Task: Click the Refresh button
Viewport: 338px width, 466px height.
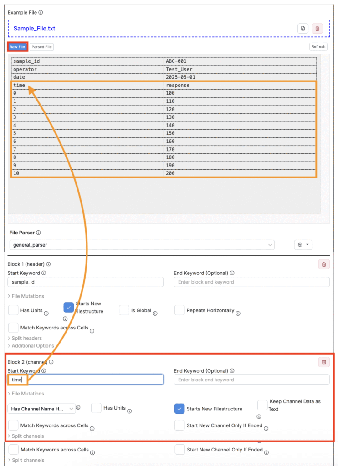Action: pyautogui.click(x=318, y=47)
